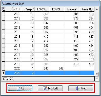Click month cell 10 in 2019
101x96 pixels.
(x=28, y=55)
